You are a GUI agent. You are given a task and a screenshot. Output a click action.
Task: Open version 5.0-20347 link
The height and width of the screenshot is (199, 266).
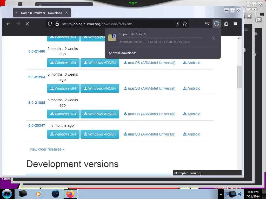pos(37,126)
